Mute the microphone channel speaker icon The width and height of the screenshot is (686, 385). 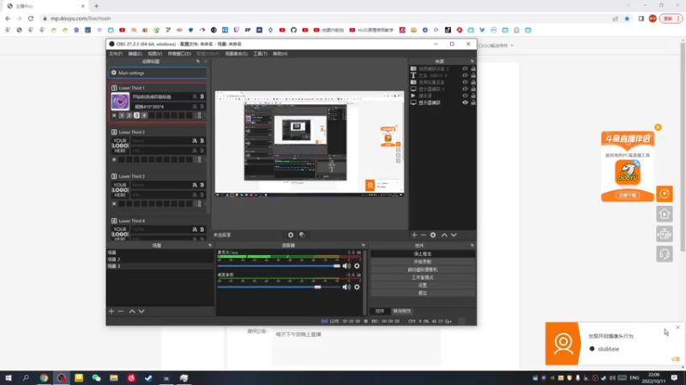(x=346, y=266)
